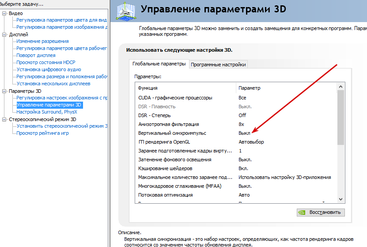Collapse the Дисплей tree section

tap(5, 34)
